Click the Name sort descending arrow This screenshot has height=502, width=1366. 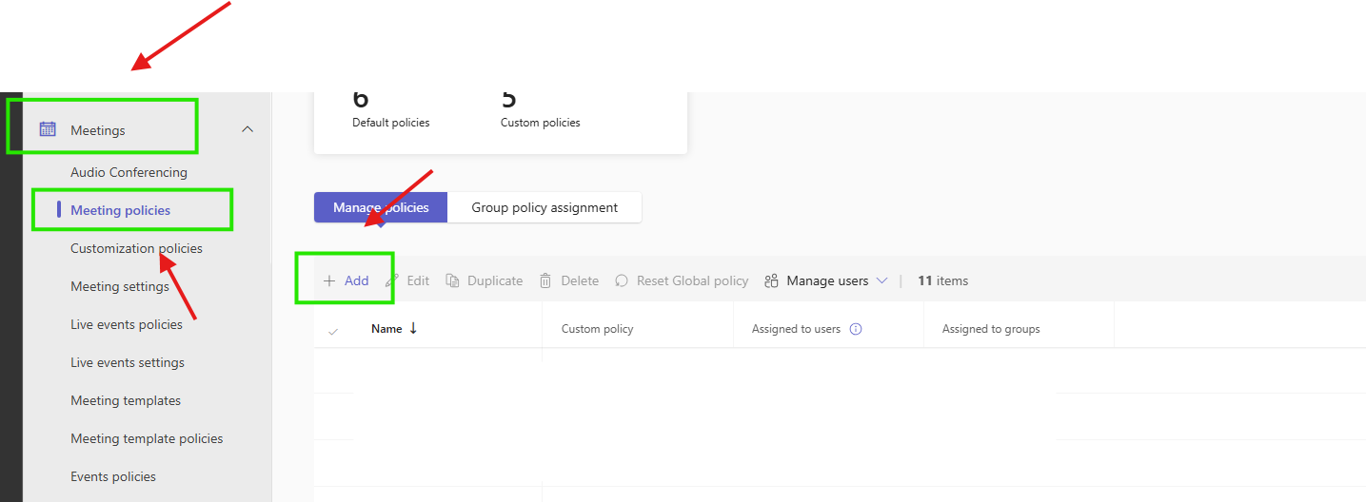[413, 329]
